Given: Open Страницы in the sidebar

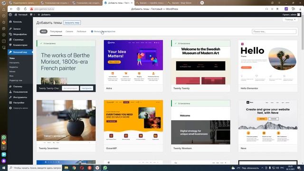Looking at the screenshot, I should [x=18, y=39].
